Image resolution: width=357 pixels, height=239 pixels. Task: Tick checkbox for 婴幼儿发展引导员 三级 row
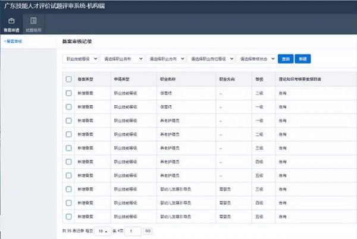pyautogui.click(x=68, y=189)
